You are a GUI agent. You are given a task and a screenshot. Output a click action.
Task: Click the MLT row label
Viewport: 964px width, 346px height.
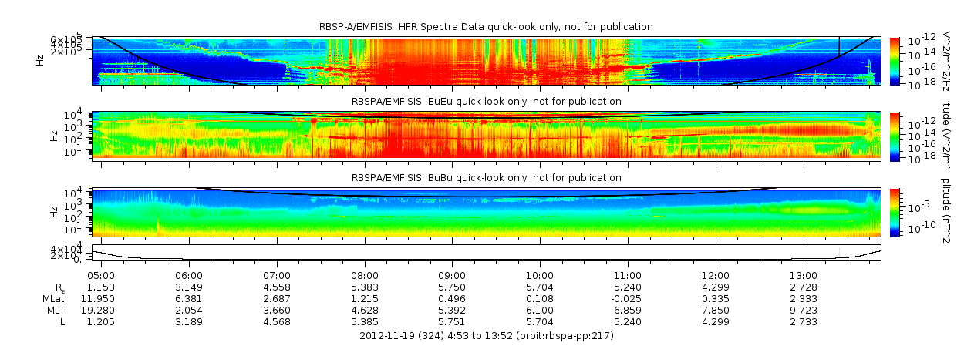56,311
